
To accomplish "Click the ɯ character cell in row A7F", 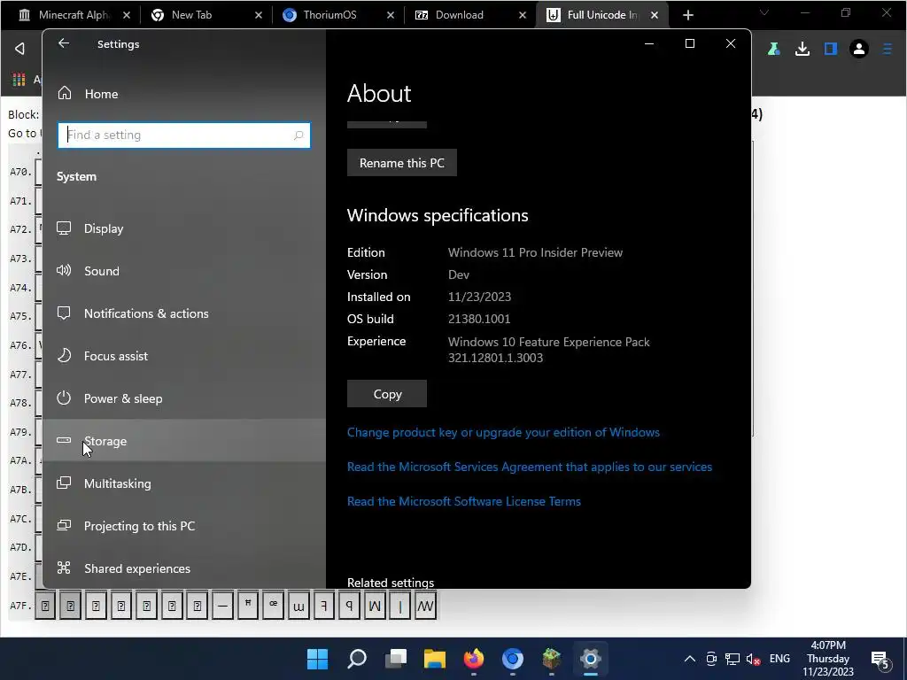I will tap(298, 606).
